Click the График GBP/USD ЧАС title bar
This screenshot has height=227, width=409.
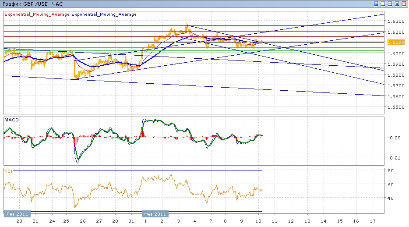click(33, 4)
